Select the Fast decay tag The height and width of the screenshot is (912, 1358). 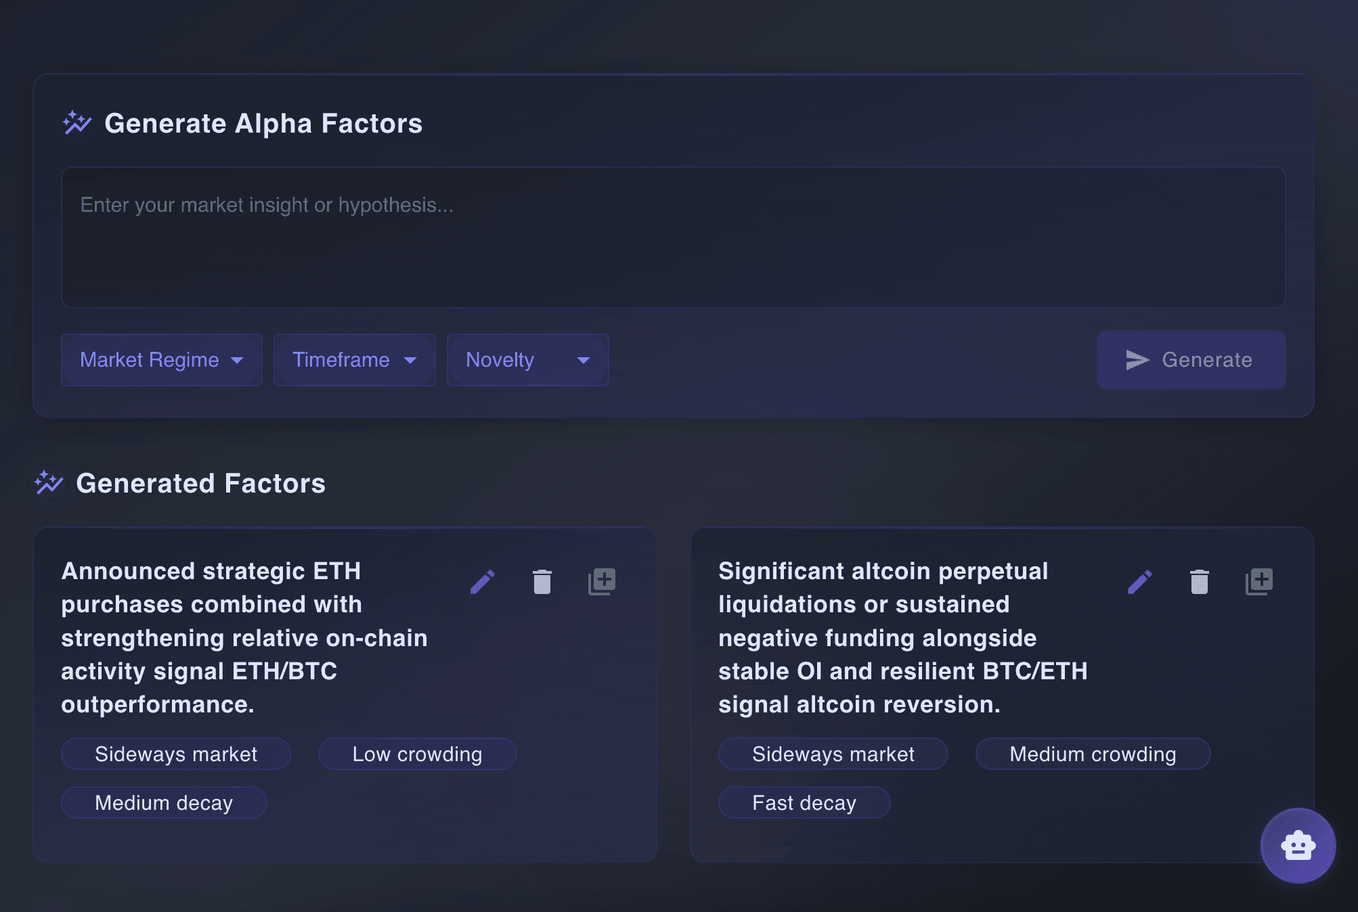804,803
